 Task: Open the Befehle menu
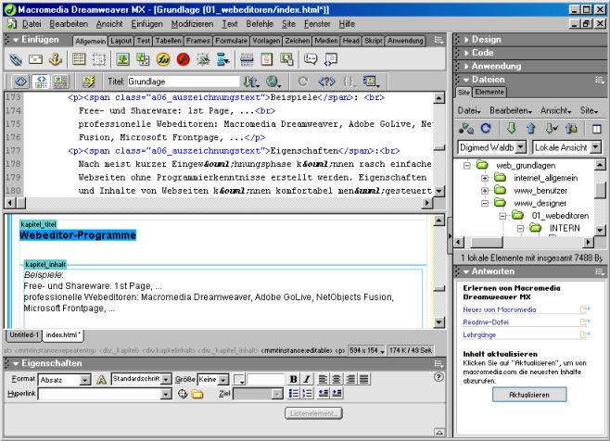[x=260, y=24]
